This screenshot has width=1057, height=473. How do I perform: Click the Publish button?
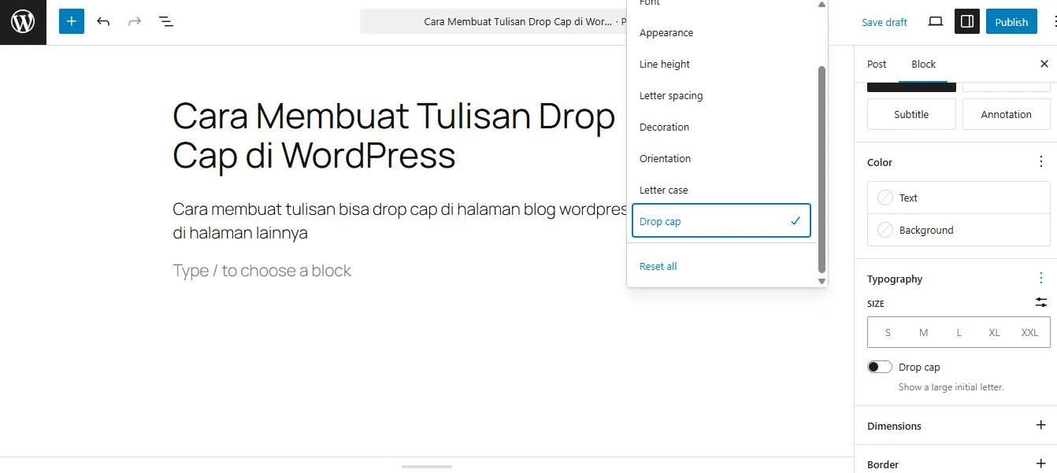click(1011, 21)
